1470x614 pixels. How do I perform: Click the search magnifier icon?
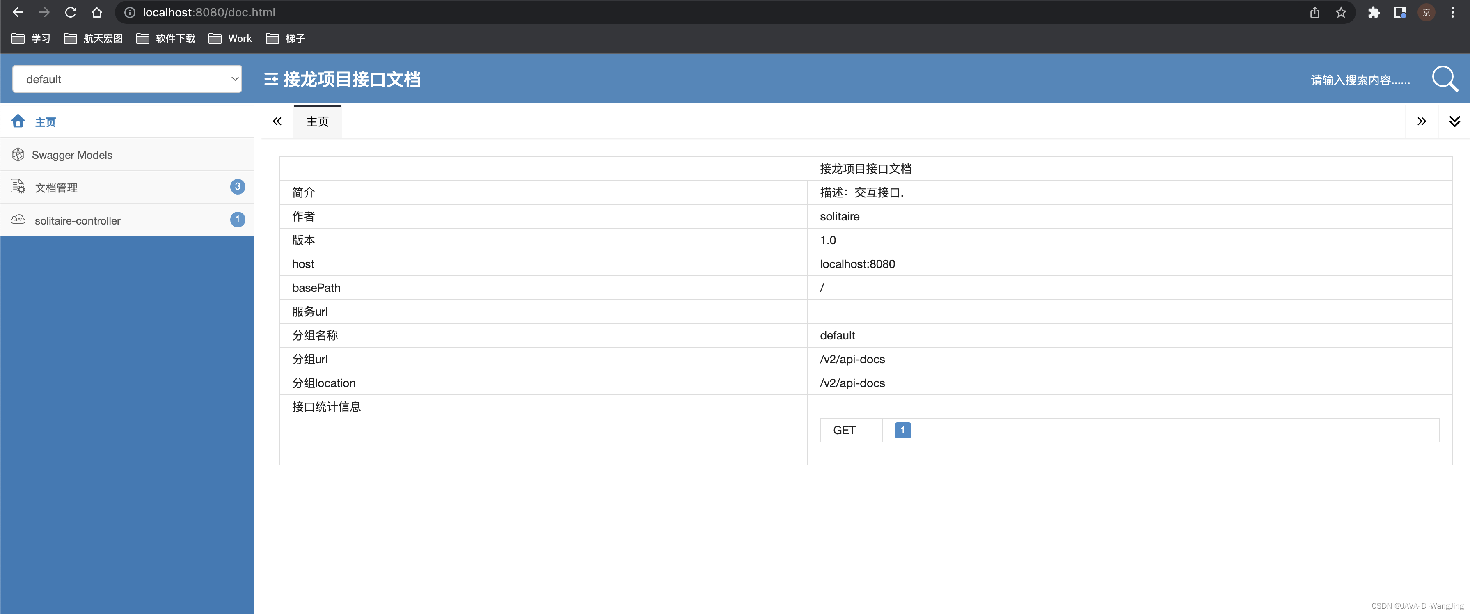(1444, 79)
